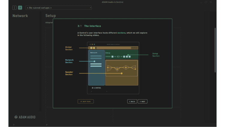Go back to previous tour slide

click(132, 101)
